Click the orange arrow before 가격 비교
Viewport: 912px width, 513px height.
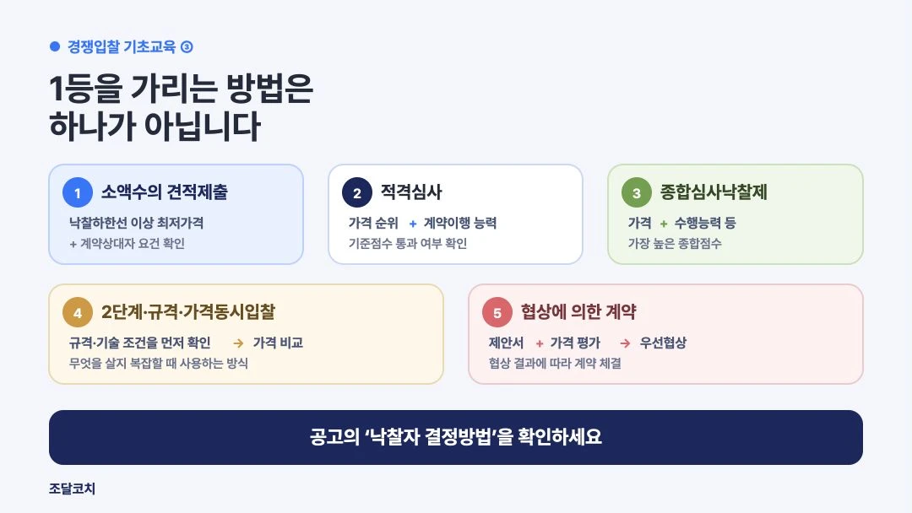(238, 343)
